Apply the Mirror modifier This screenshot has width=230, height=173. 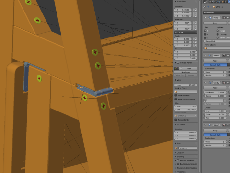[x=215, y=23]
